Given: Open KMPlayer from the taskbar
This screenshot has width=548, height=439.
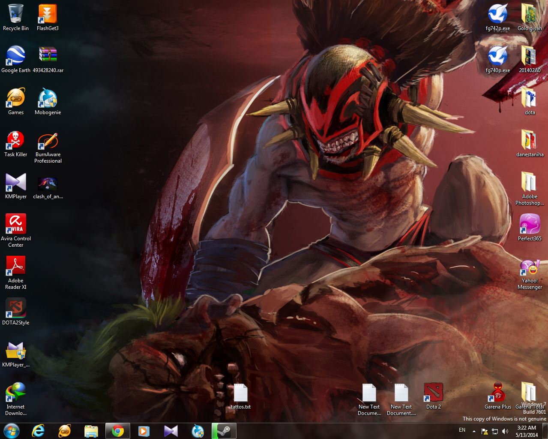Looking at the screenshot, I should [171, 431].
